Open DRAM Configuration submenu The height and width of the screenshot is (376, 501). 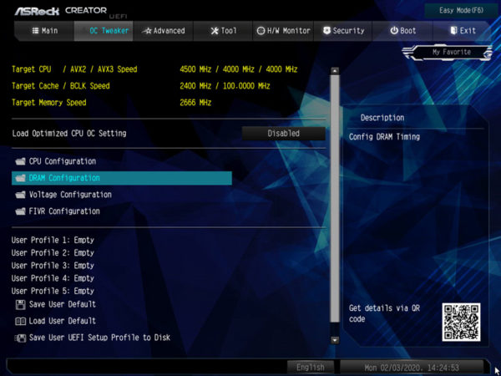click(121, 178)
